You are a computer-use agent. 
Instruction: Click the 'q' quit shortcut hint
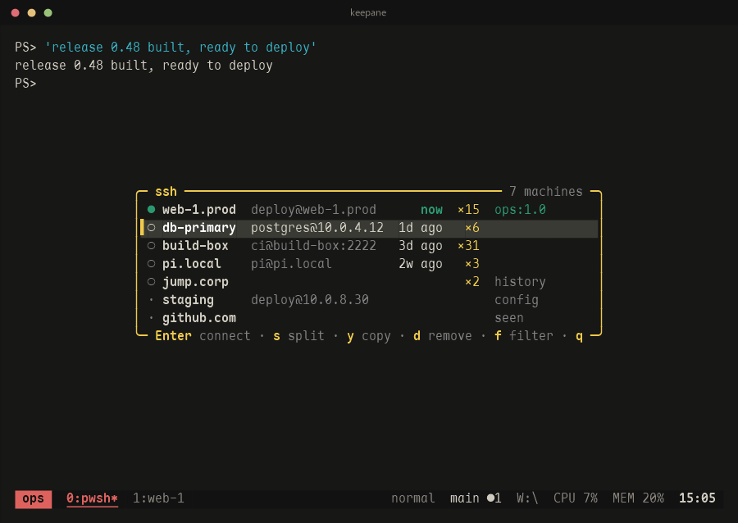click(580, 337)
